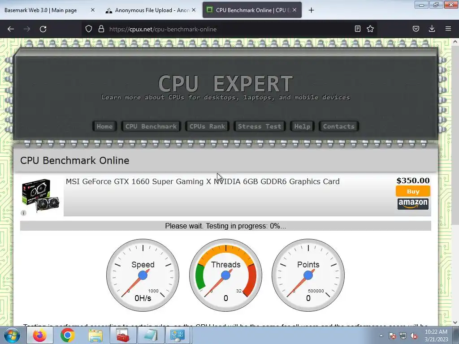Image resolution: width=459 pixels, height=344 pixels.
Task: Show hidden tray icons arrow
Action: (381, 335)
